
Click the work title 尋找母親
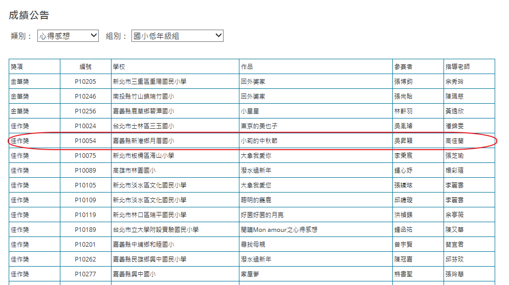coord(253,245)
